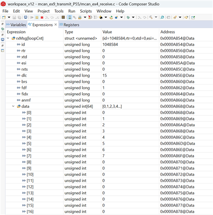Screen dimensions: 213x215
Task: Click the yellow Suspend debug icon
Action: [37, 17]
